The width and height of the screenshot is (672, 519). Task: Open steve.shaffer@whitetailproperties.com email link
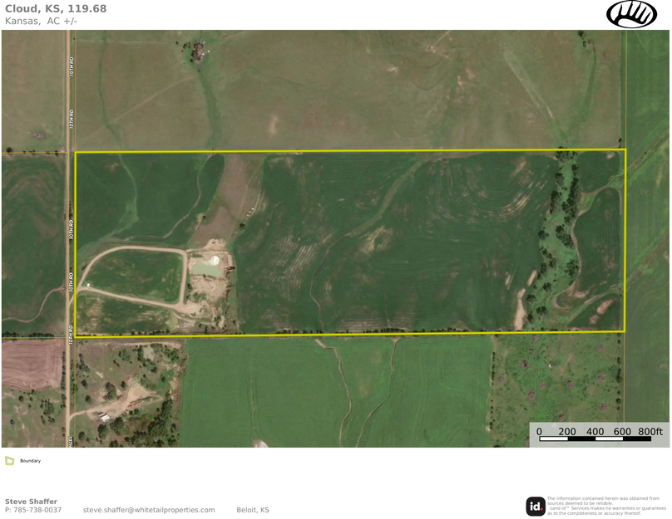coord(149,510)
